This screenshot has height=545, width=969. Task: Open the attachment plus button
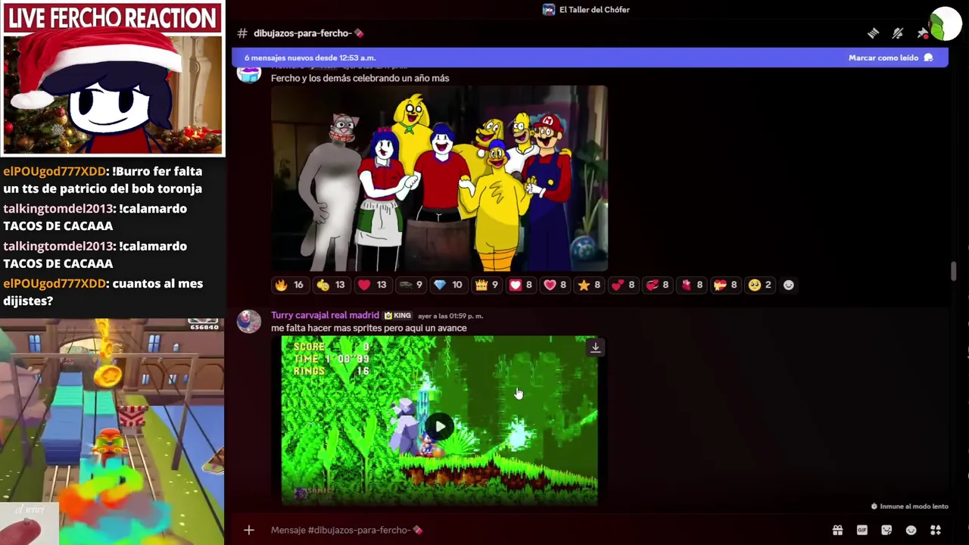coord(249,530)
